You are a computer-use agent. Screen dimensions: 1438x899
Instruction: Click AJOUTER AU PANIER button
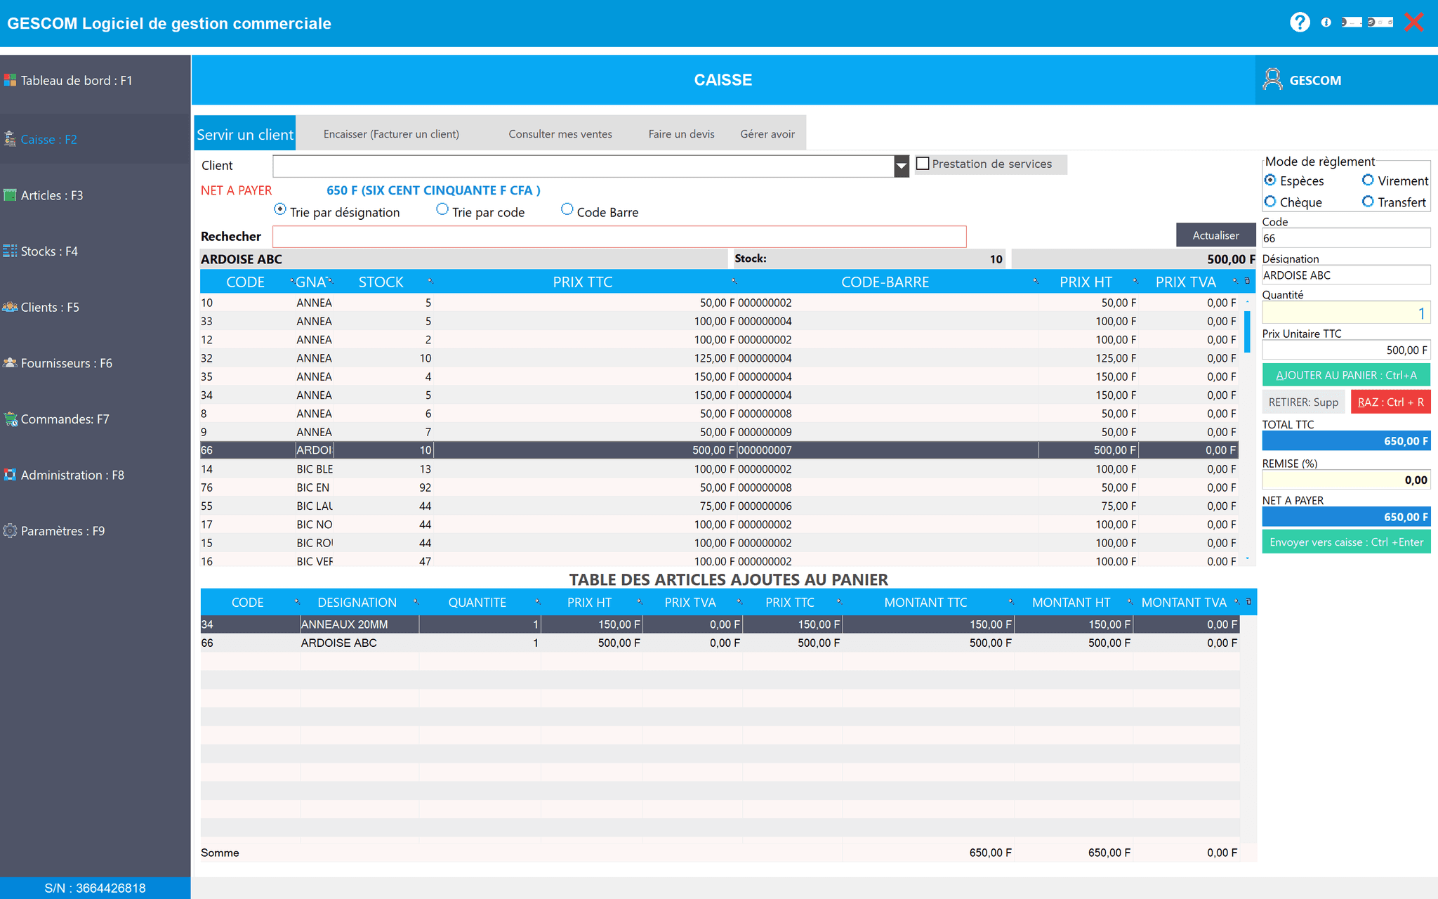1345,375
